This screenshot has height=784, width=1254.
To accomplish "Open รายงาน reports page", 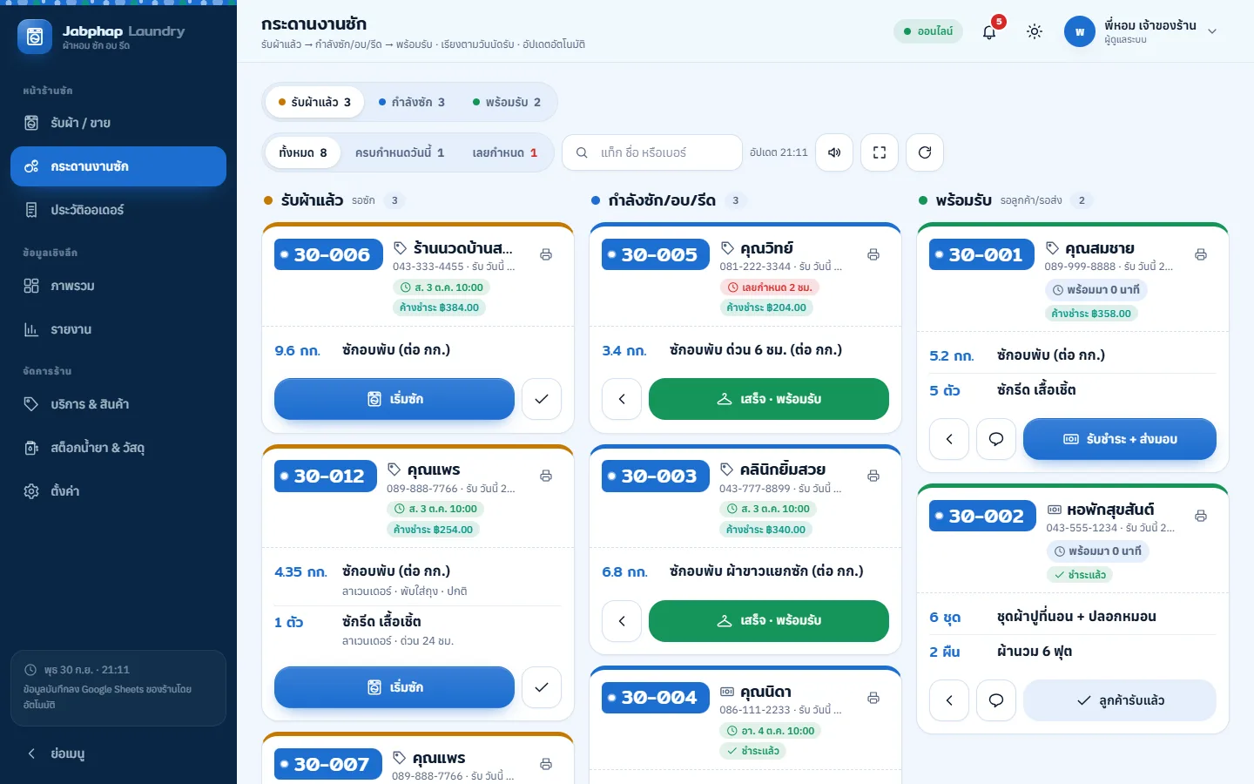I will [118, 329].
